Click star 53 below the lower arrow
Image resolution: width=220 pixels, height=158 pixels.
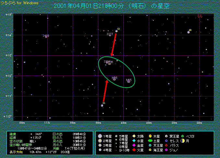point(102,105)
